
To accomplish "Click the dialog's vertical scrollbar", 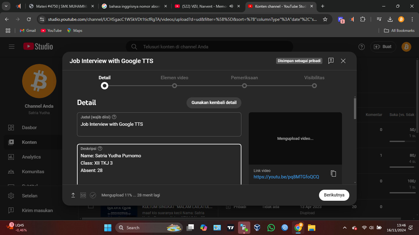I will (x=355, y=109).
